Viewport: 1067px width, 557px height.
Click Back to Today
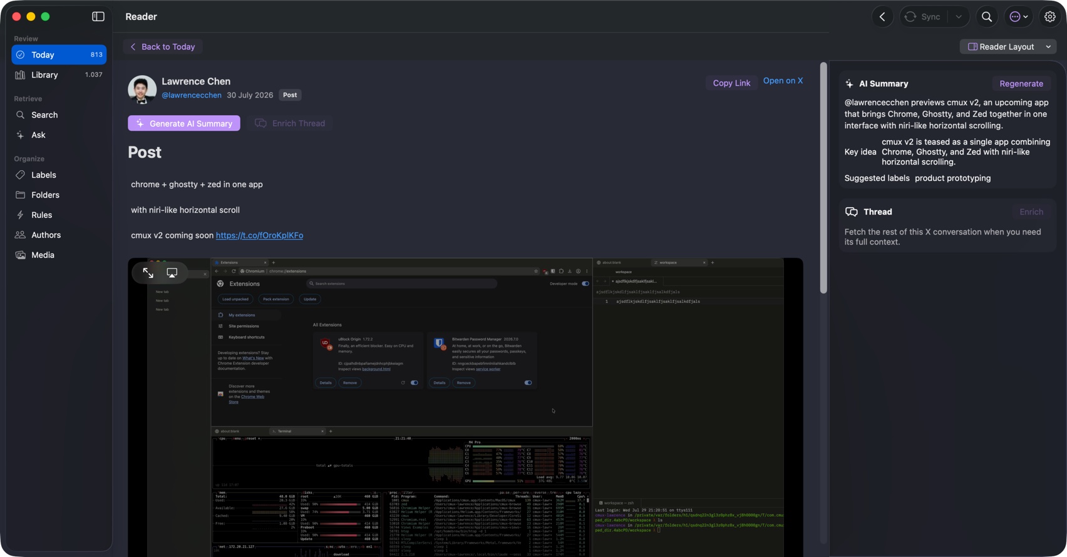tap(163, 47)
